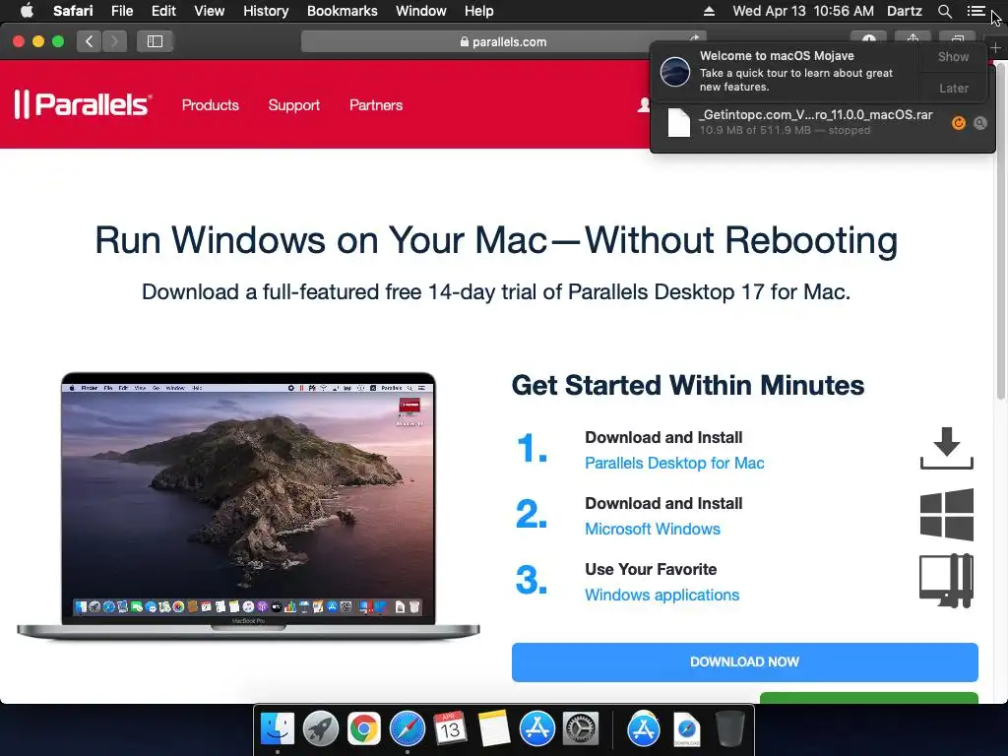Show the tab overview in Safari toolbar
The image size is (1008, 756).
click(957, 38)
